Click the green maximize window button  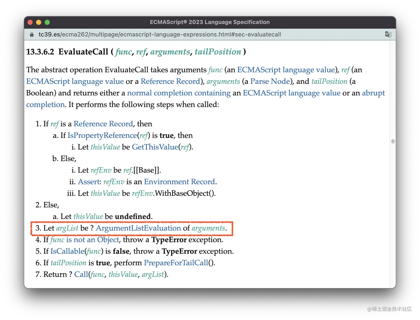coord(47,22)
